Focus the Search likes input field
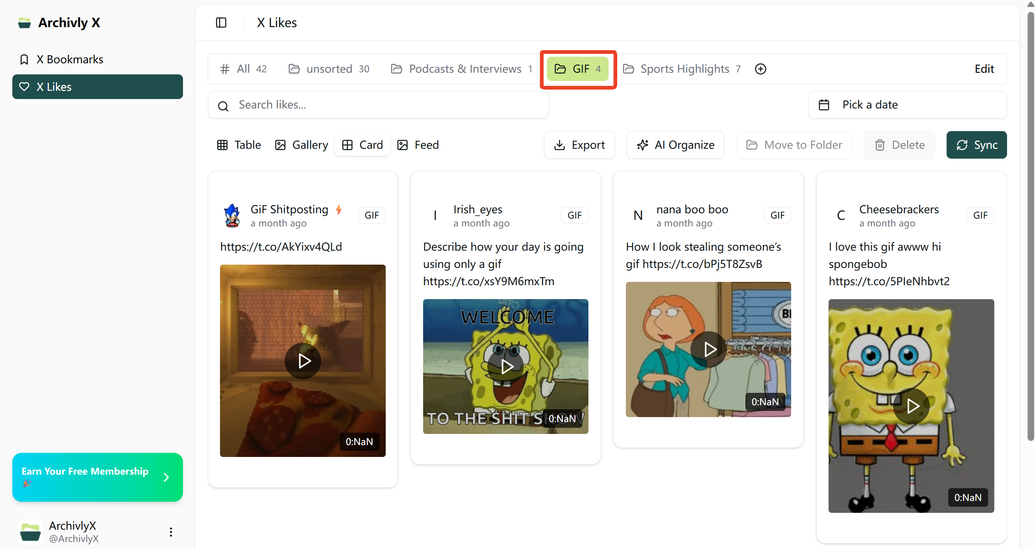The image size is (1035, 549). [387, 105]
